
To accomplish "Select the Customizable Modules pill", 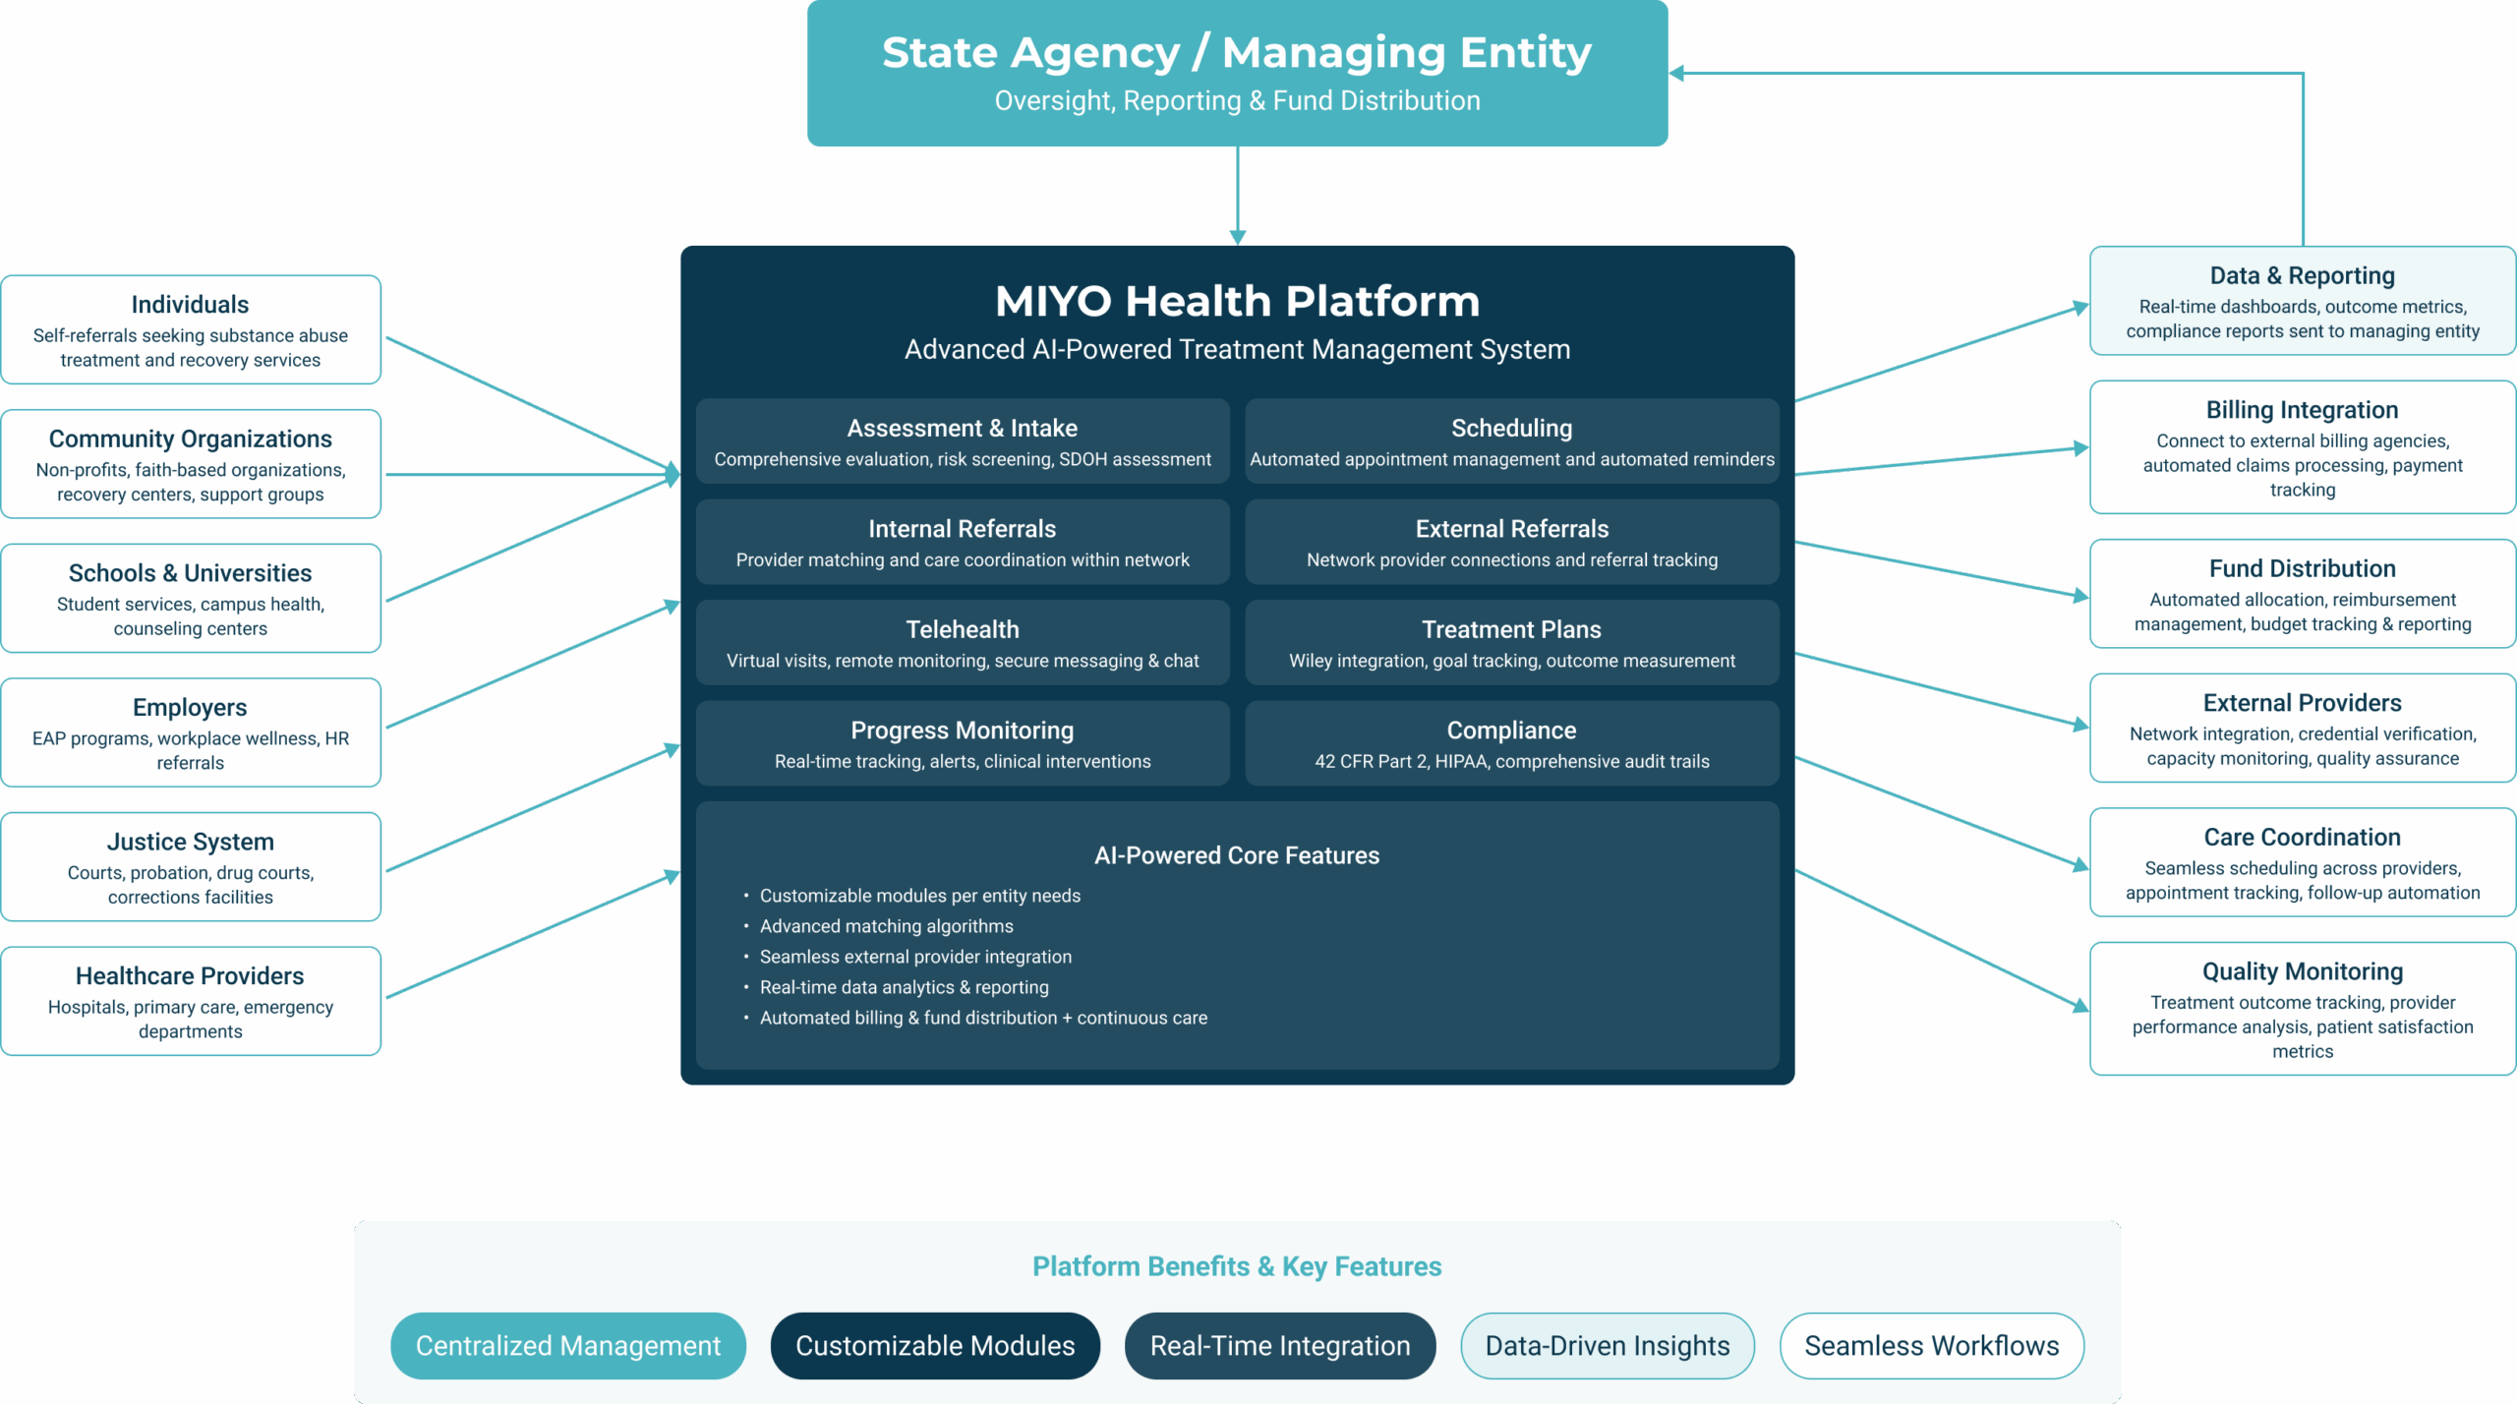I will tap(934, 1345).
